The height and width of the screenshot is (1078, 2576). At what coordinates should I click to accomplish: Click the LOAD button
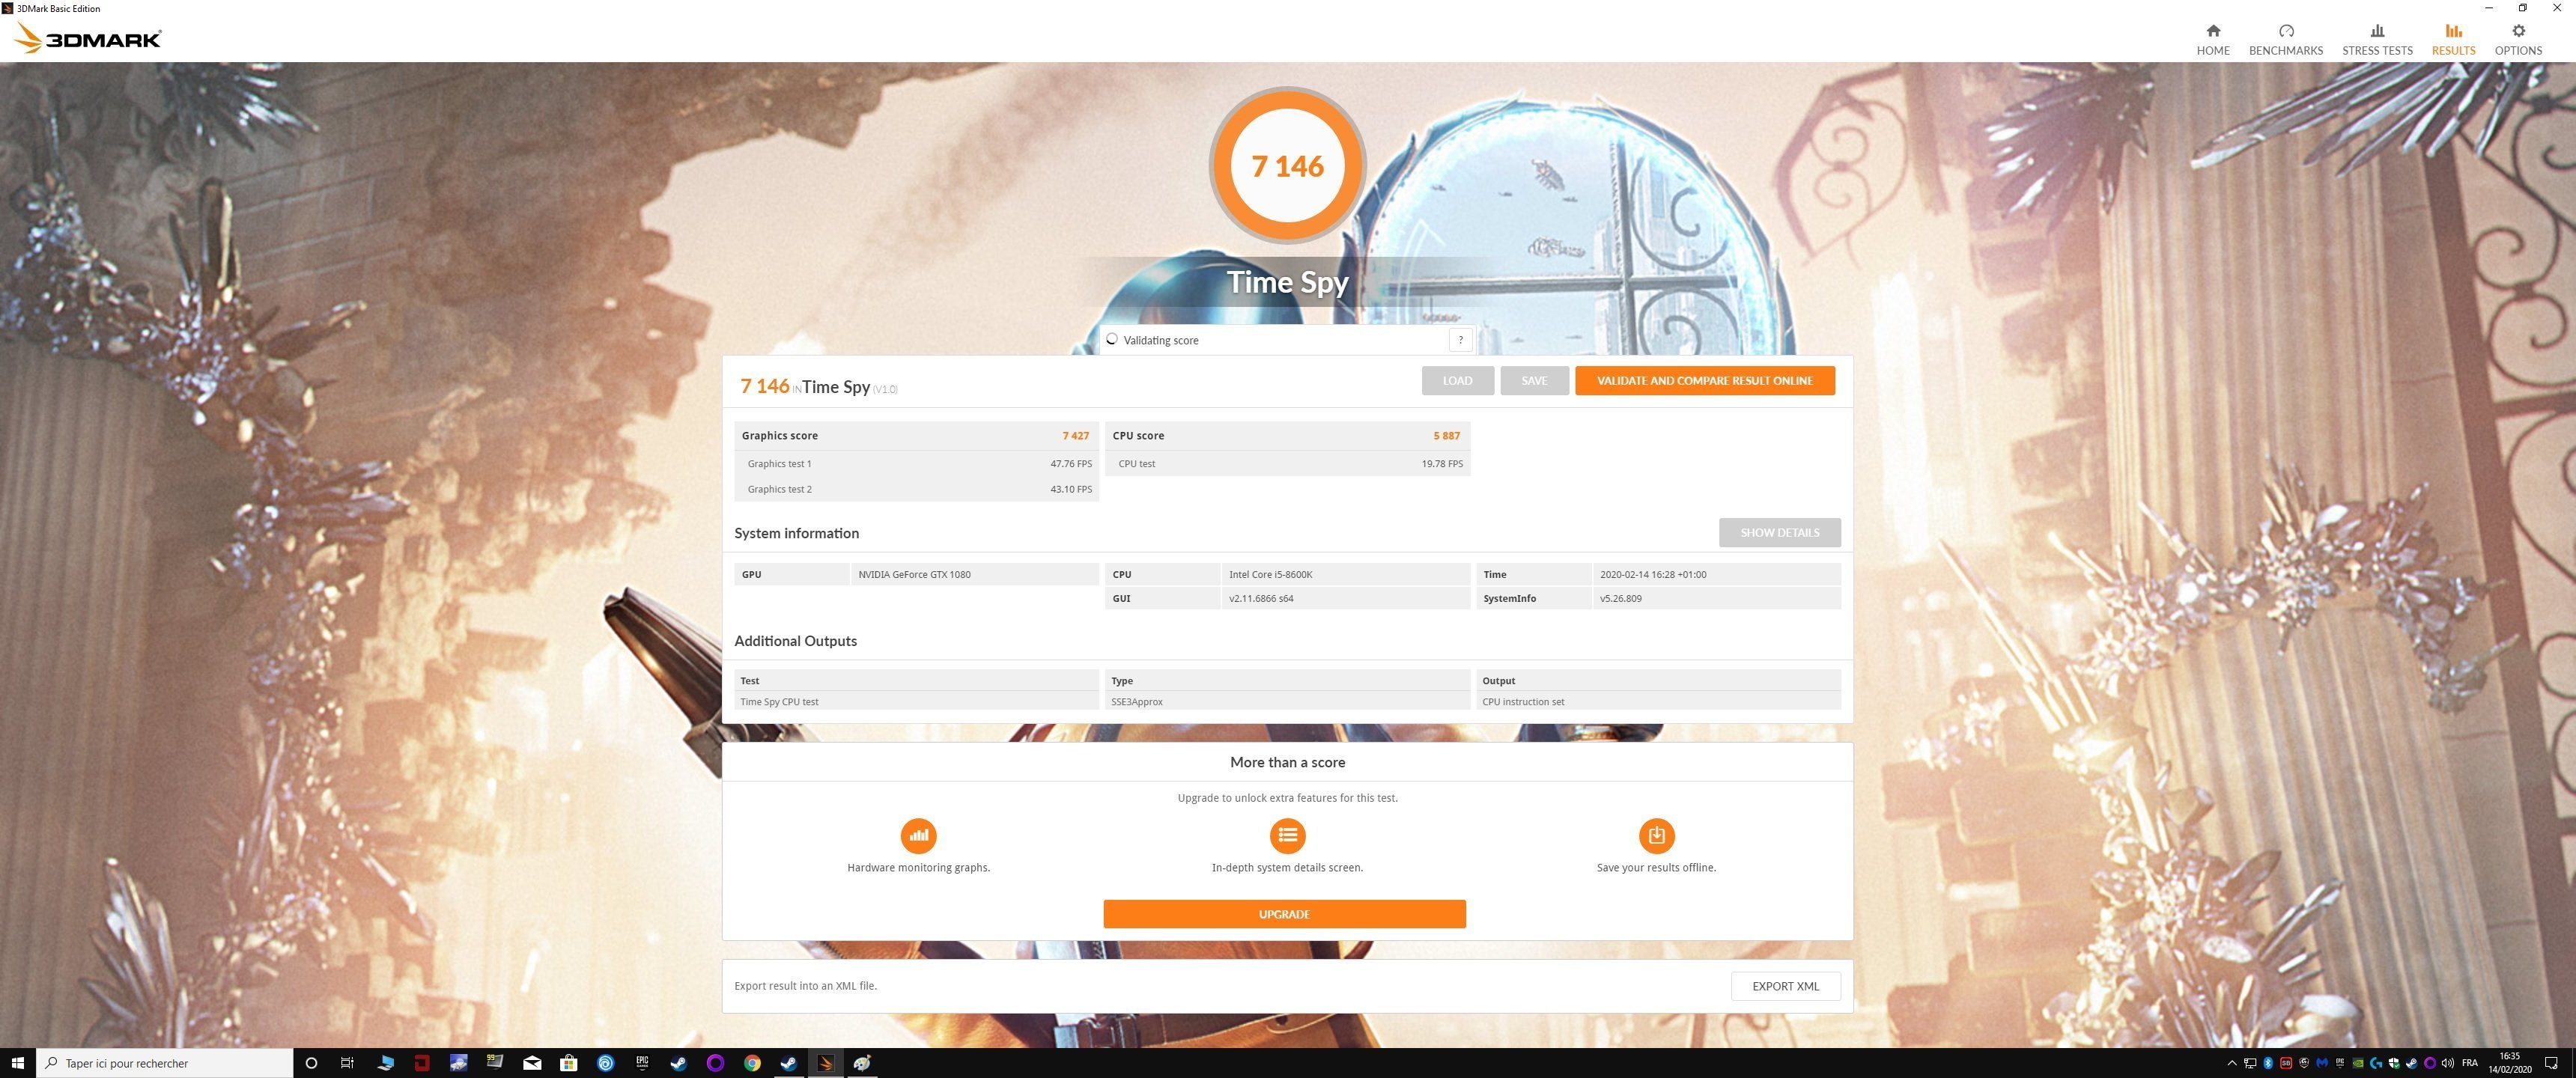tap(1457, 380)
